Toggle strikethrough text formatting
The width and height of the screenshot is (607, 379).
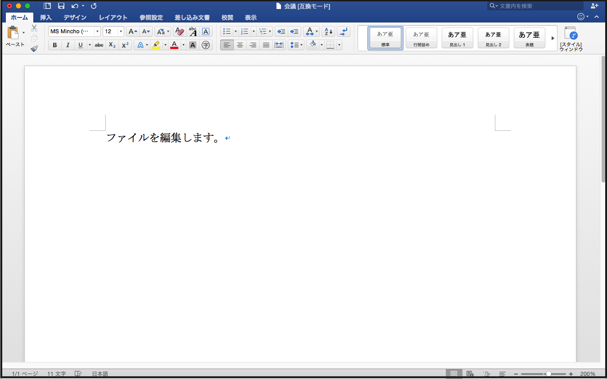tap(99, 45)
